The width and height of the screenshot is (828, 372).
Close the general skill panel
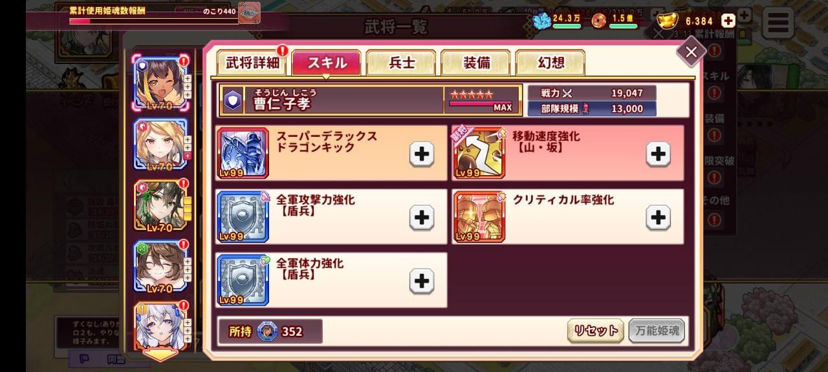[x=692, y=52]
